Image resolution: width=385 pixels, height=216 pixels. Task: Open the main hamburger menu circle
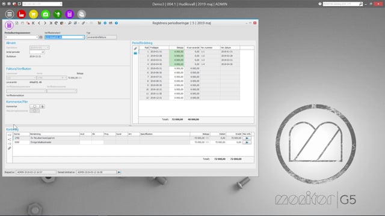[x=10, y=14]
